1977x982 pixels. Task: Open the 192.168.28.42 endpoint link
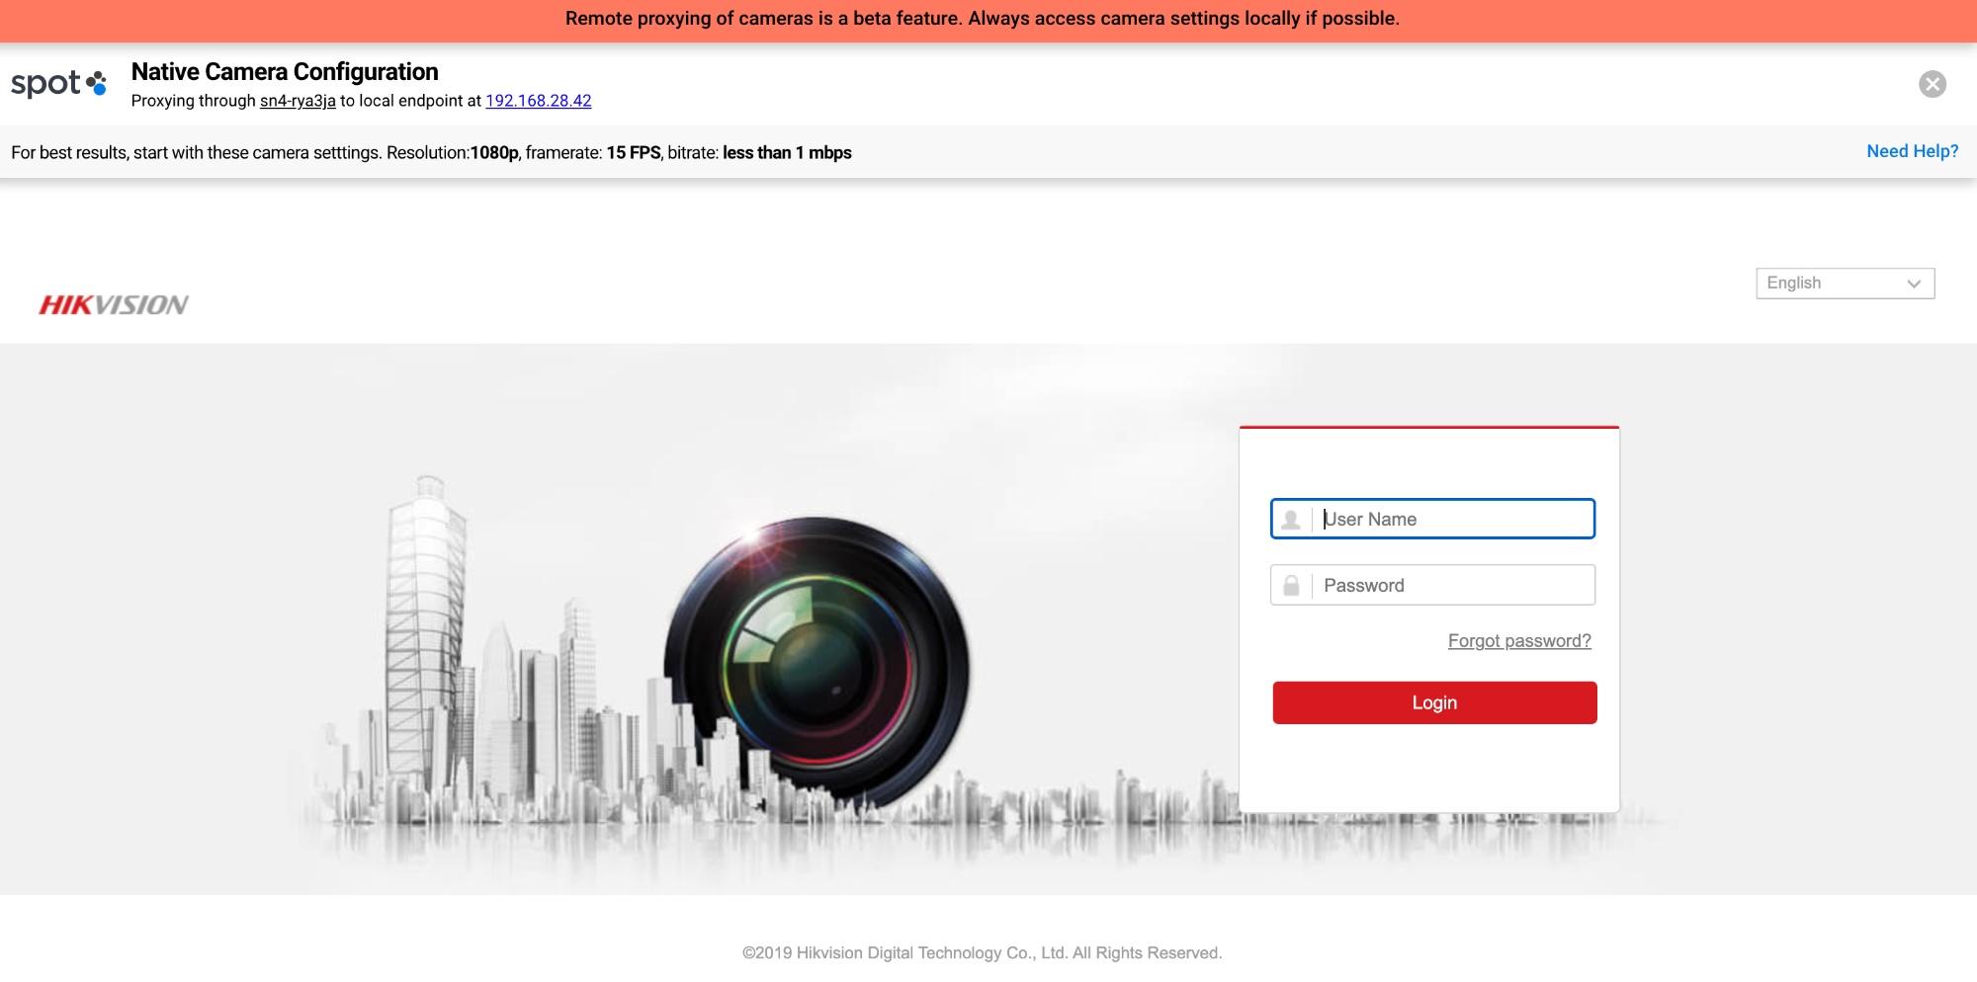539,101
